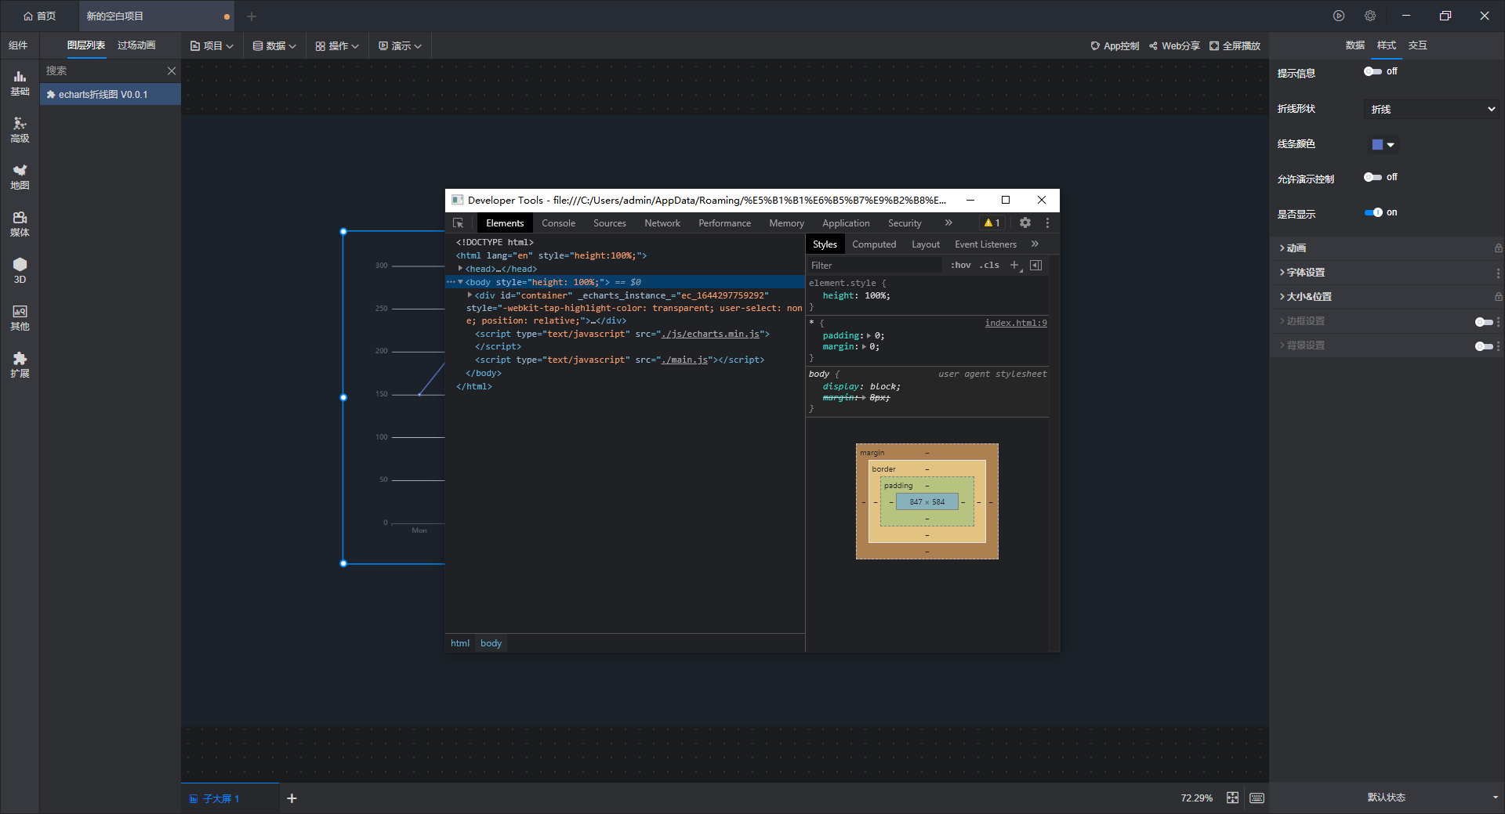Open the 3D component category
This screenshot has height=814, width=1505.
[x=20, y=271]
